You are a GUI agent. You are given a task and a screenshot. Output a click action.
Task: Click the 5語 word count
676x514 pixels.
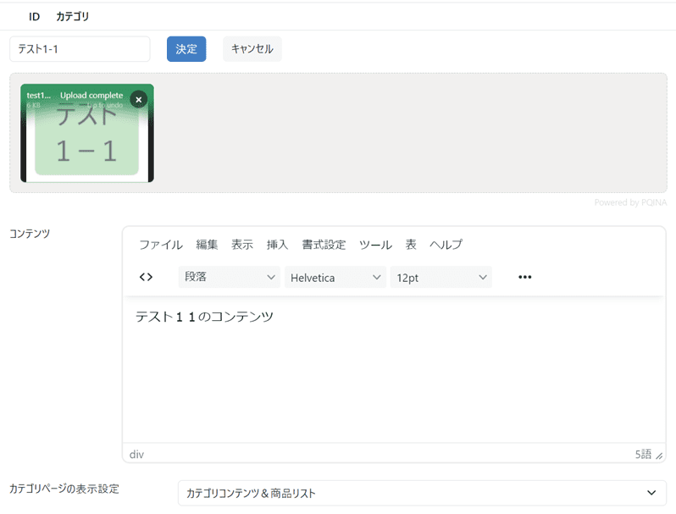[x=643, y=454]
